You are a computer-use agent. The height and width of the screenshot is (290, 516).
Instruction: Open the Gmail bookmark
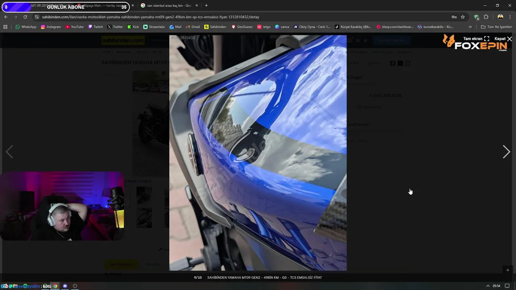(x=193, y=27)
